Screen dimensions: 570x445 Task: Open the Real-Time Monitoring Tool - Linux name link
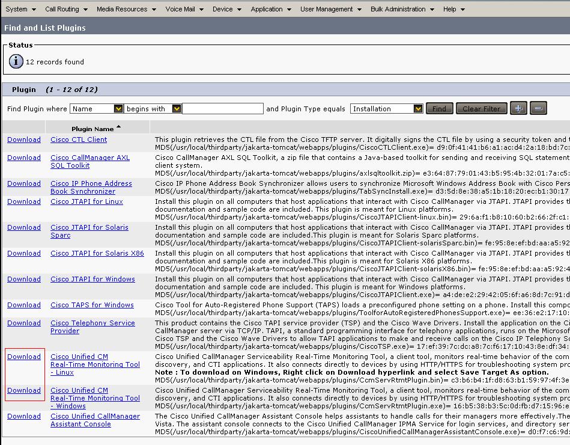(x=96, y=364)
